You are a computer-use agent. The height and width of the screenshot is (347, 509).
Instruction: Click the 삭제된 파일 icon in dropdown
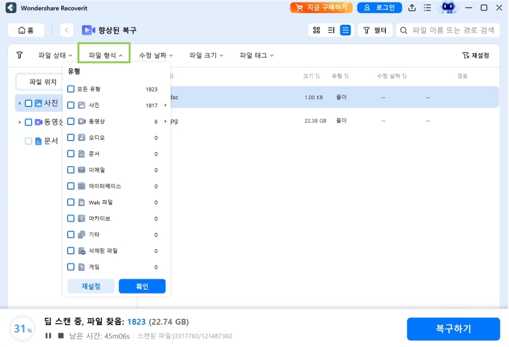point(81,251)
